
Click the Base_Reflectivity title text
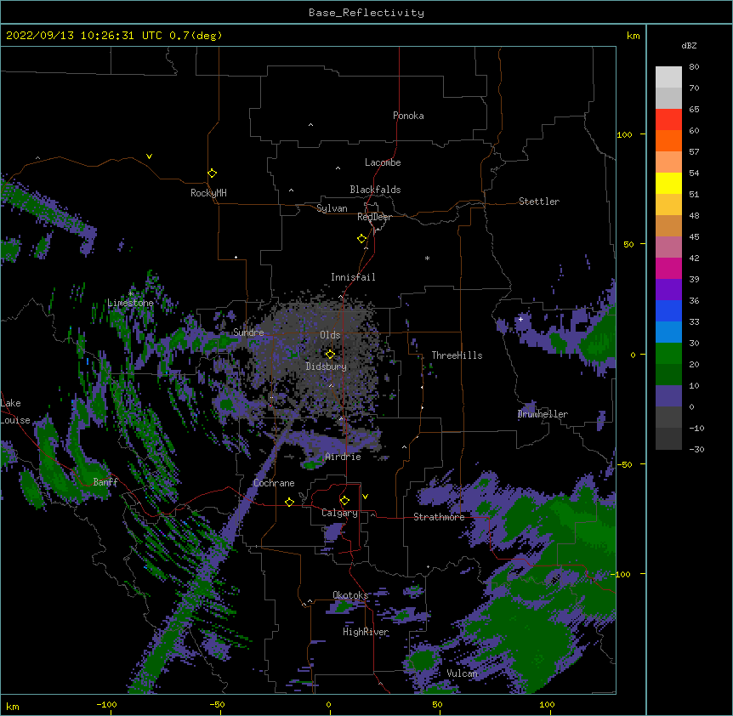366,13
